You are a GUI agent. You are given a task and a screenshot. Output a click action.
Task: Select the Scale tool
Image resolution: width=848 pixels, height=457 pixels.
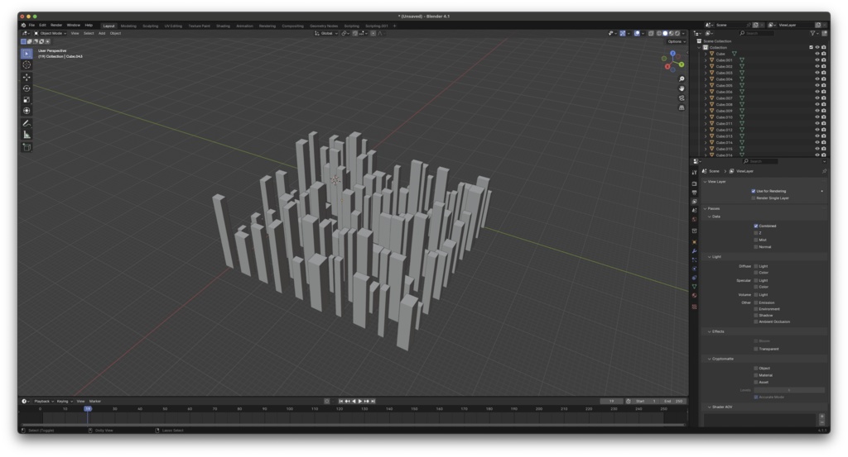tap(26, 100)
